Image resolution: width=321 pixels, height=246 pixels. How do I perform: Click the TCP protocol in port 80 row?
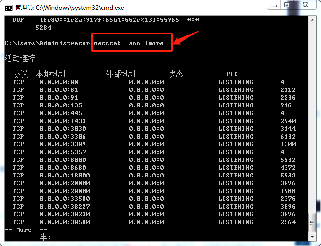(x=18, y=82)
